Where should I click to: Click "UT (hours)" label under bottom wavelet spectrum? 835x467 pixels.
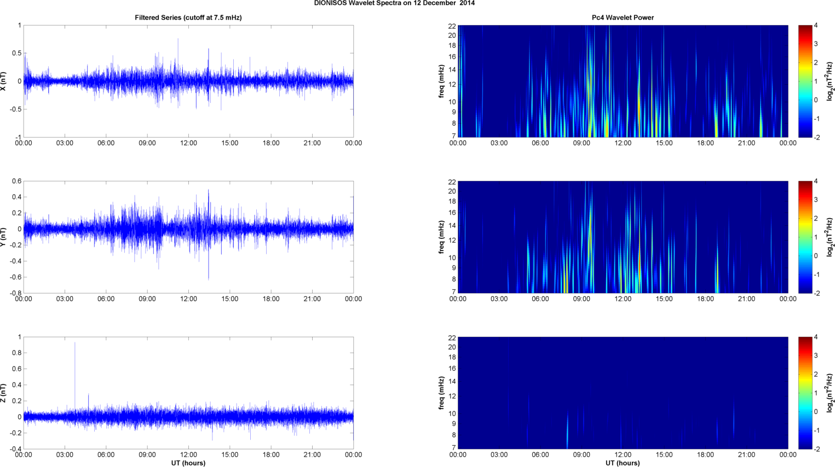(623, 463)
